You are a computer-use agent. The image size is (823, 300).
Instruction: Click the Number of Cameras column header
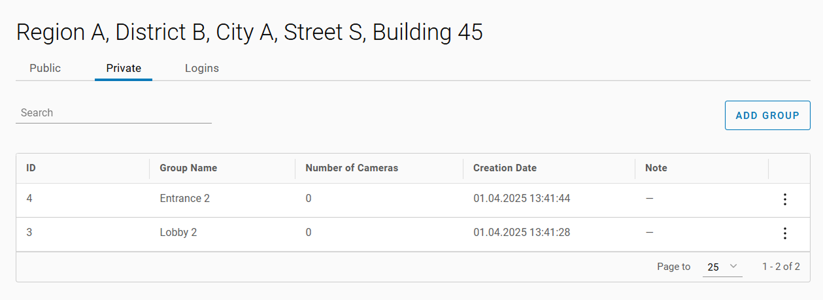tap(352, 168)
